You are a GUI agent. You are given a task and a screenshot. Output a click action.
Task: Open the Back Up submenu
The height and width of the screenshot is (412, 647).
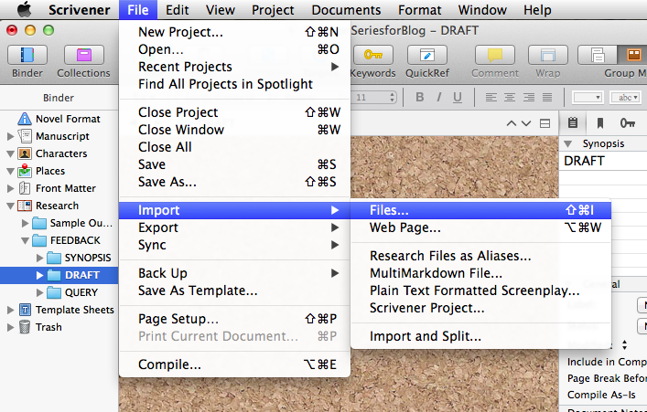(234, 273)
